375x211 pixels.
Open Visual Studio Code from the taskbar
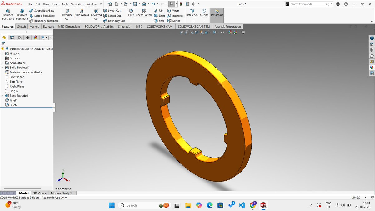pos(242,205)
